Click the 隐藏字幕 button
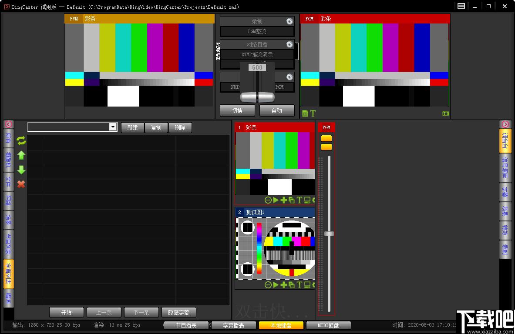Image resolution: width=515 pixels, height=334 pixels. [178, 312]
